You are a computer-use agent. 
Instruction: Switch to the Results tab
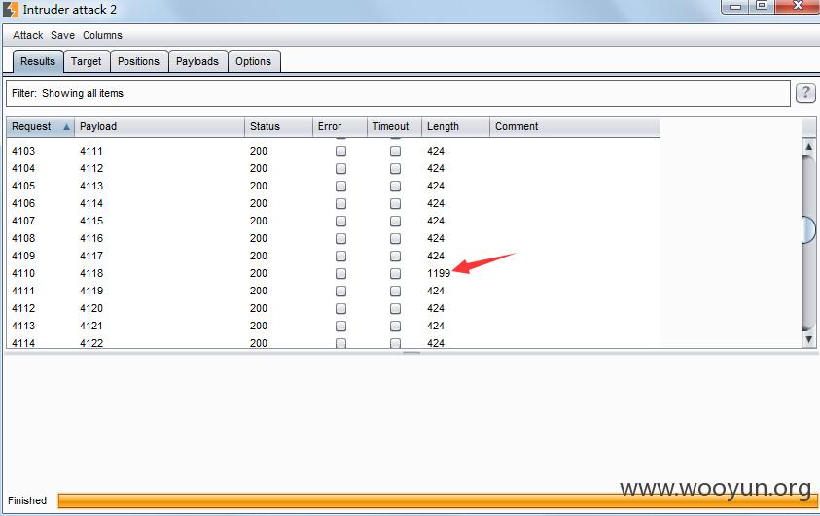pos(38,61)
